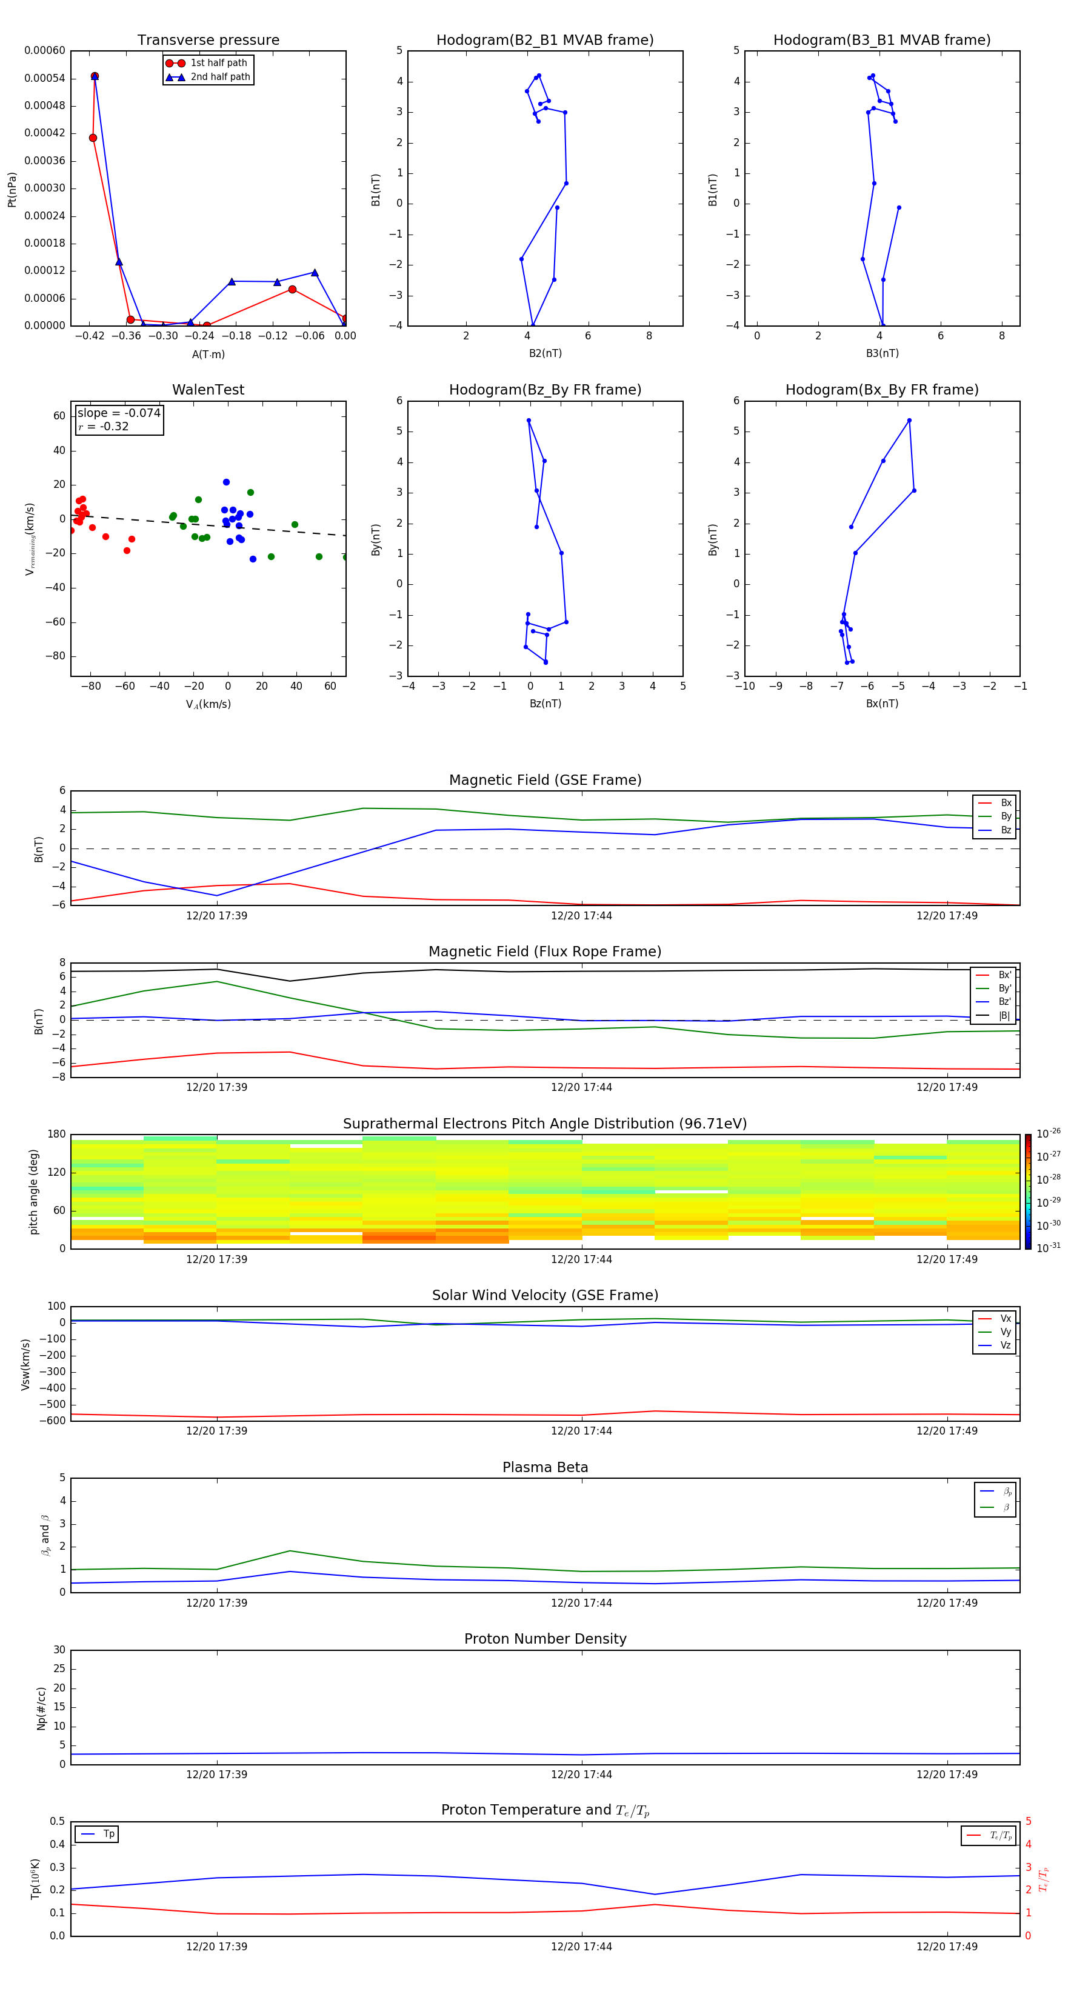Select the Tp legend entry in temperature plot
Screen dimensions: 1091x2000
96,1834
